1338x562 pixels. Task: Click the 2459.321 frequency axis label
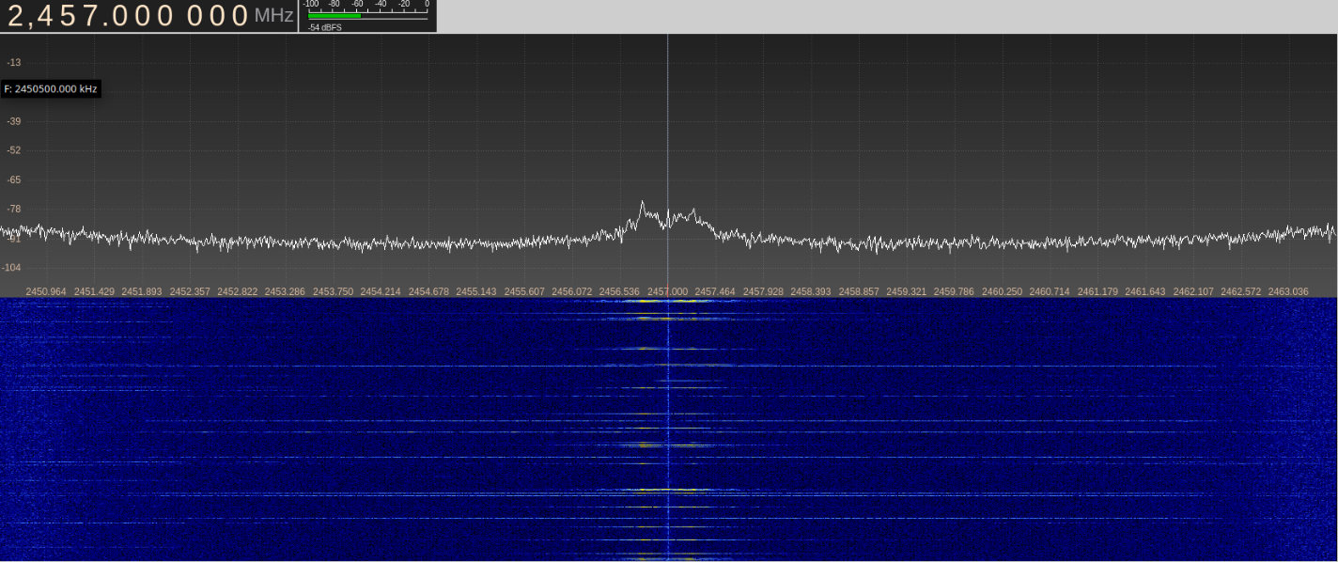(x=907, y=291)
